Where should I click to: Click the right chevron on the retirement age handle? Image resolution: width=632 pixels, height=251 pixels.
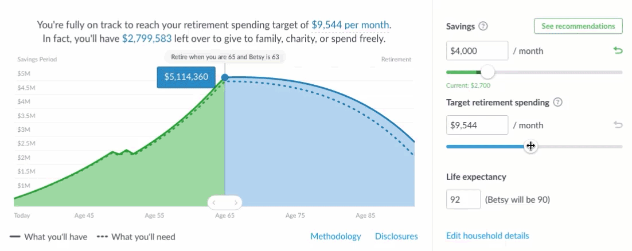(x=235, y=202)
